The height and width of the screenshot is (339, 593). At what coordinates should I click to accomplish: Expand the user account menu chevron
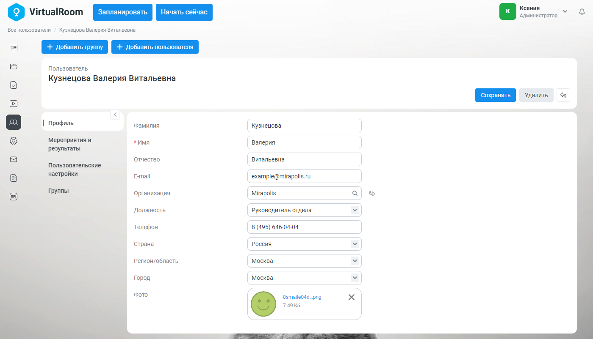coord(565,11)
